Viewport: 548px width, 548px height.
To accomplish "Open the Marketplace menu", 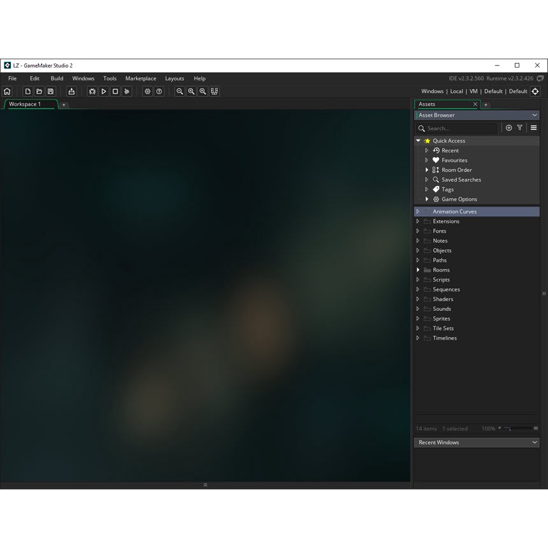I will 140,78.
